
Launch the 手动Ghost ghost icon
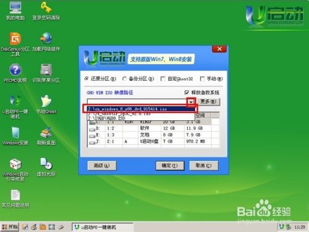[x=46, y=104]
